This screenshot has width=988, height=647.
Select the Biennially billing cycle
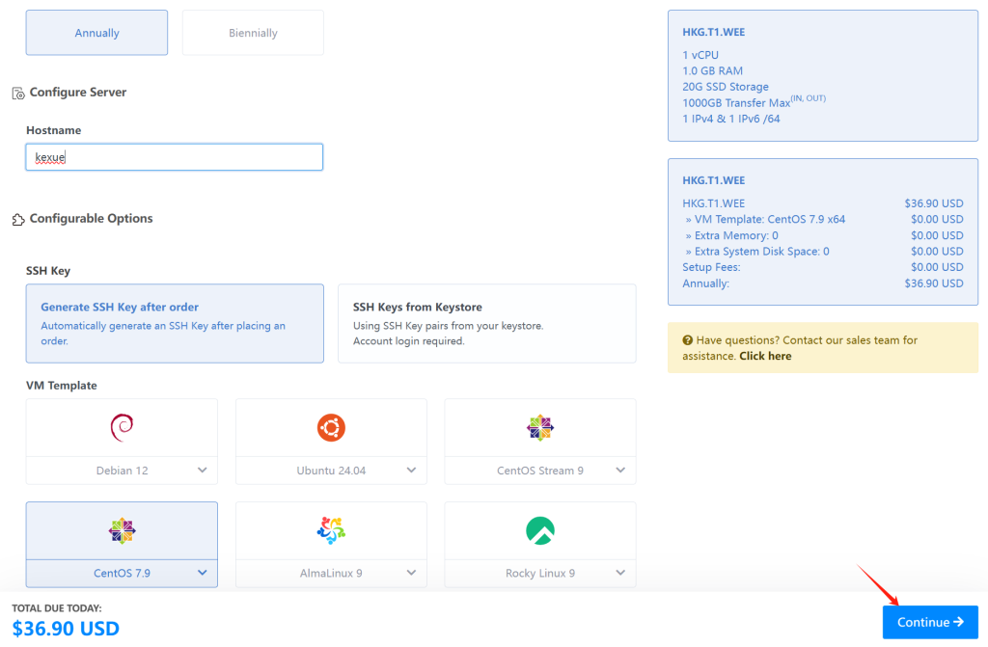tap(253, 33)
